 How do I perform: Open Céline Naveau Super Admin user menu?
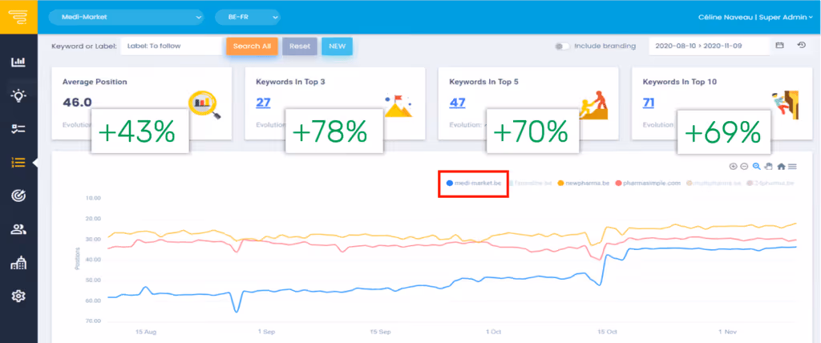coord(756,18)
